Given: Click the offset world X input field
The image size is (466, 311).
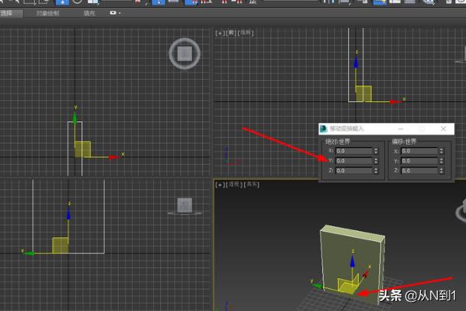Looking at the screenshot, I should 419,151.
